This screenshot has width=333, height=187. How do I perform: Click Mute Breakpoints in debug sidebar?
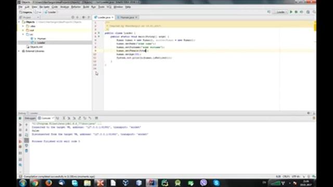pos(20,146)
